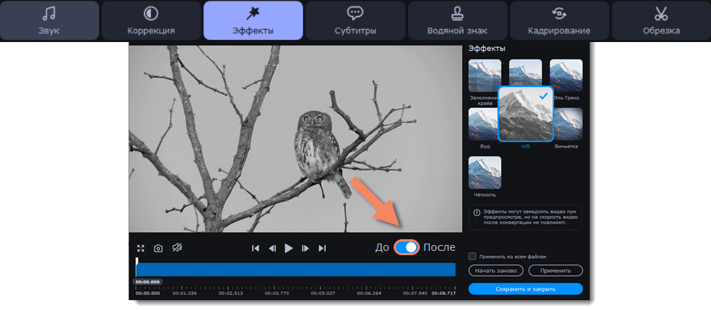Screen dimensions: 711x311
Task: Click the Начать заново button
Action: 496,270
